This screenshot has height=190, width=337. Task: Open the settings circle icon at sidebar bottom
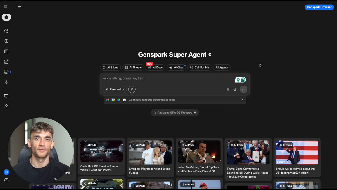[x=6, y=180]
